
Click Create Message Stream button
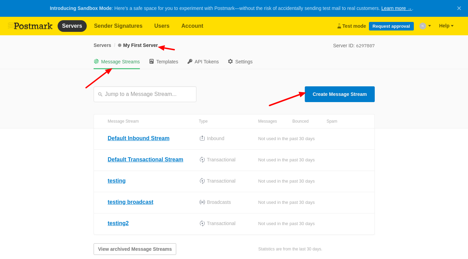point(340,94)
